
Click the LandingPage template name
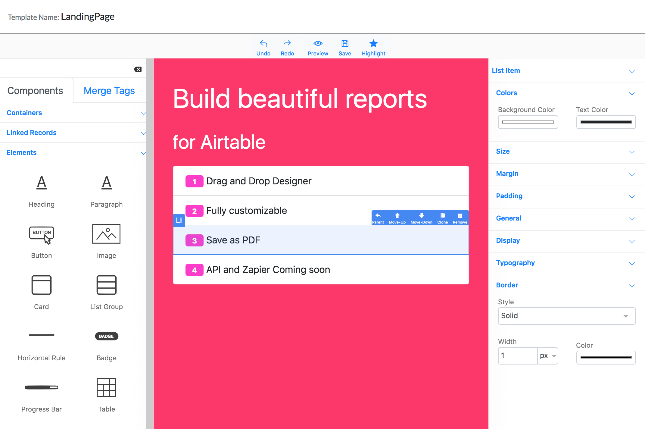(x=88, y=17)
